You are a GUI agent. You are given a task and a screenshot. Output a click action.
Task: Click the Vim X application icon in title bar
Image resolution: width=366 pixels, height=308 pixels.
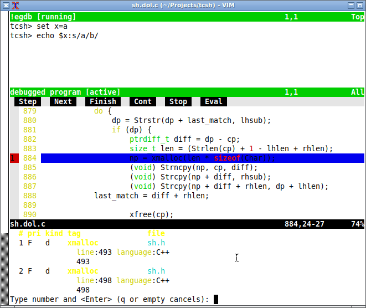pos(16,6)
